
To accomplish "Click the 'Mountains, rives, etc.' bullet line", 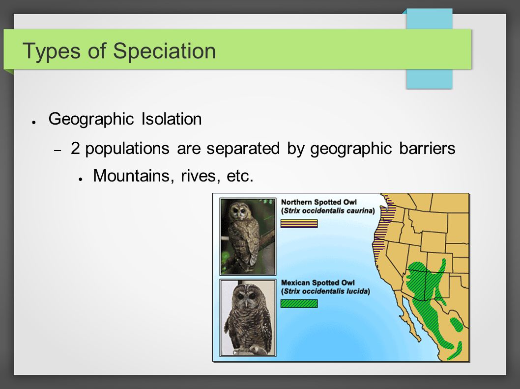I will click(173, 176).
